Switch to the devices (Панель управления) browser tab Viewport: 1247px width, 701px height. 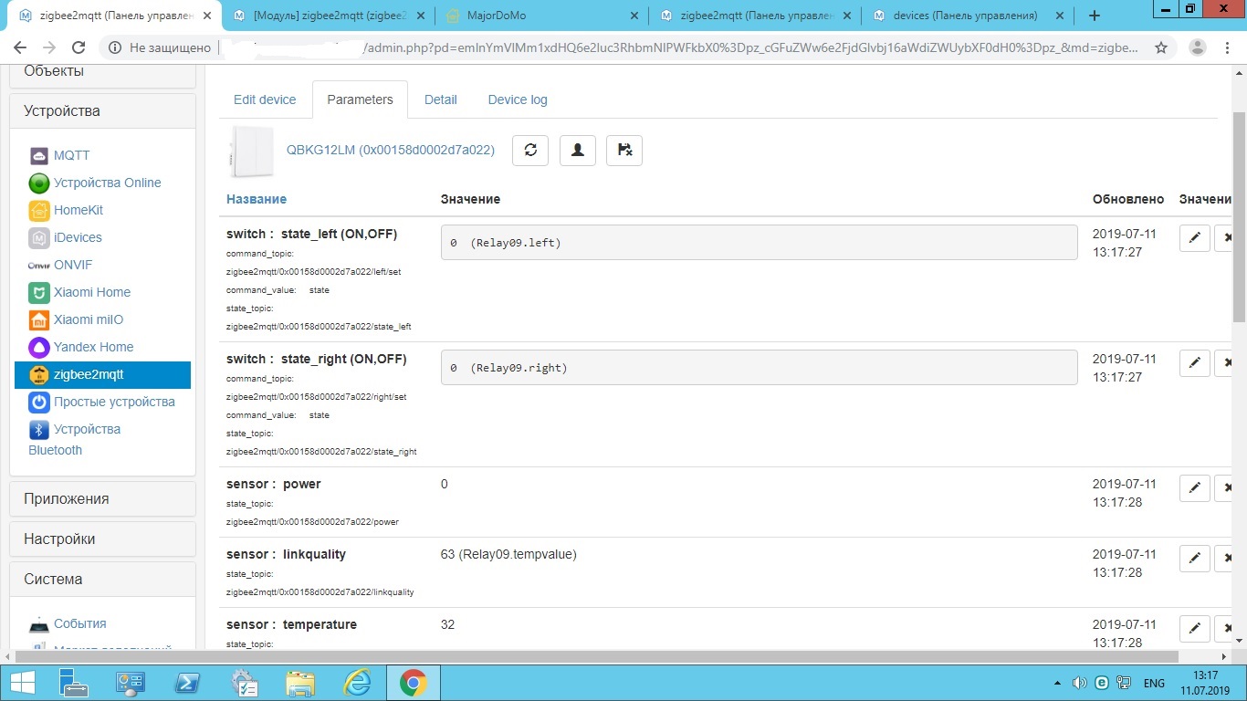[x=969, y=16]
